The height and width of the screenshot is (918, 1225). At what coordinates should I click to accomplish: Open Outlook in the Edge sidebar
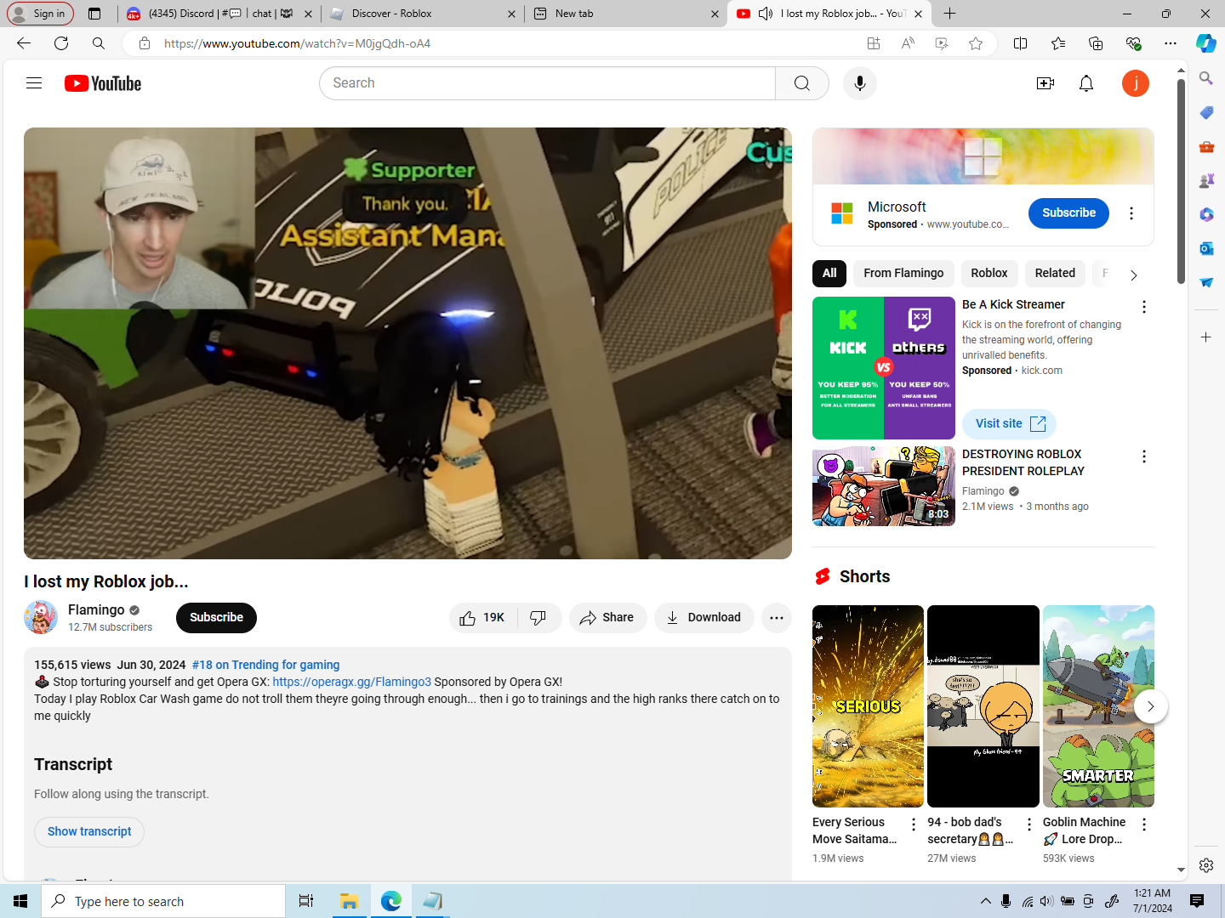pyautogui.click(x=1206, y=248)
